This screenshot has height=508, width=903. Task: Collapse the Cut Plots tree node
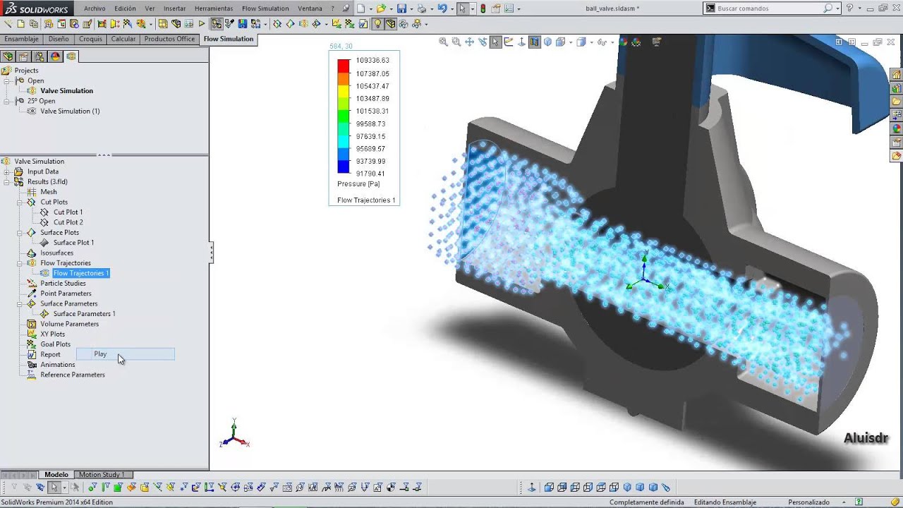point(20,202)
